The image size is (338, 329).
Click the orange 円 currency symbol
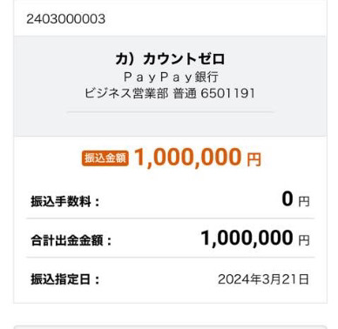tap(254, 159)
